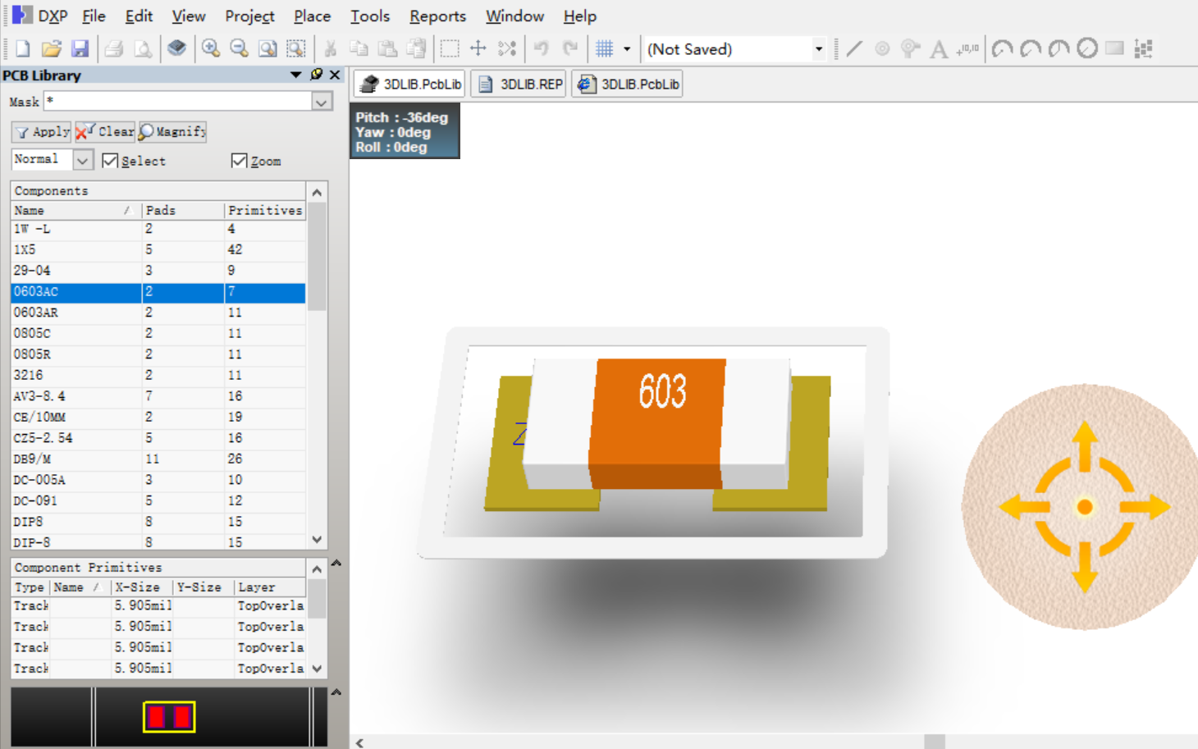Switch to first 3DLIB.PcbLib tab
Screen dimensions: 1198x749
point(410,84)
